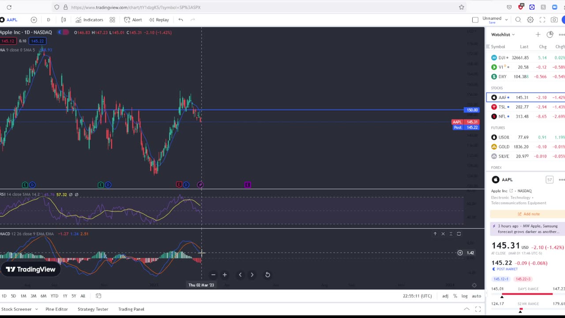Collapse the MACD pane
Image resolution: width=565 pixels, height=318 pixels.
[451, 234]
